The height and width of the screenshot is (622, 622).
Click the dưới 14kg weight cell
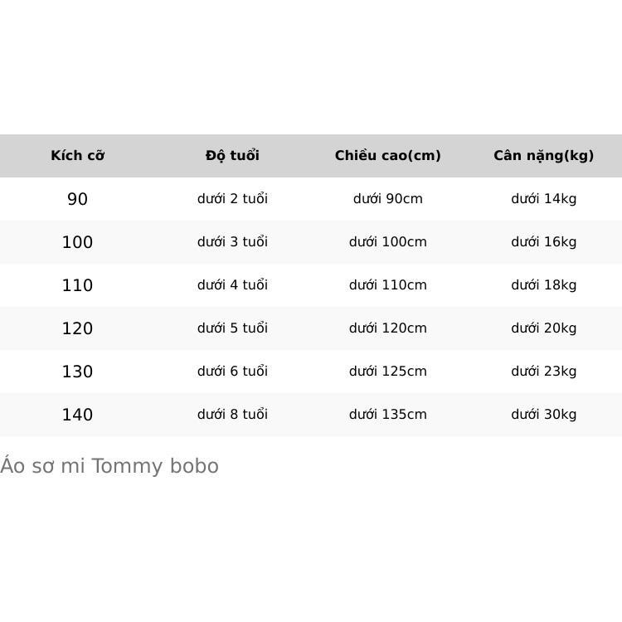544,199
